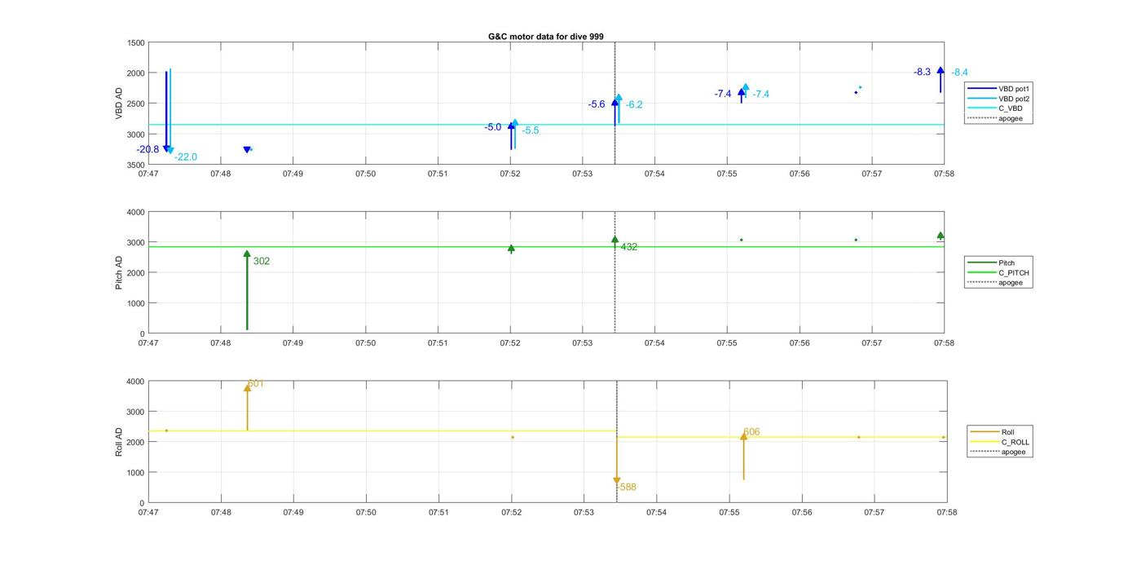This screenshot has width=1141, height=565.
Task: Click the '07:58' tick under the Roll plot
Action: pyautogui.click(x=946, y=513)
